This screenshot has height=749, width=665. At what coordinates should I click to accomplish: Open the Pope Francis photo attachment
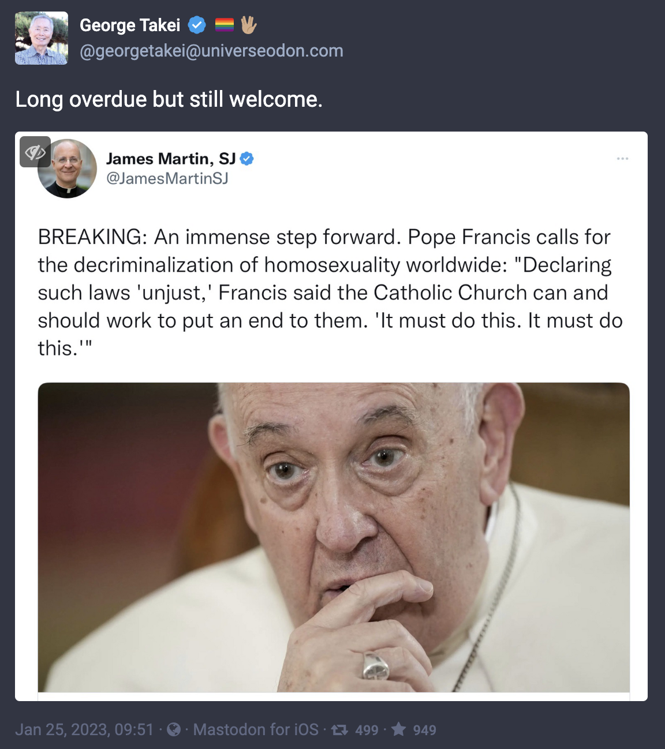tap(334, 537)
